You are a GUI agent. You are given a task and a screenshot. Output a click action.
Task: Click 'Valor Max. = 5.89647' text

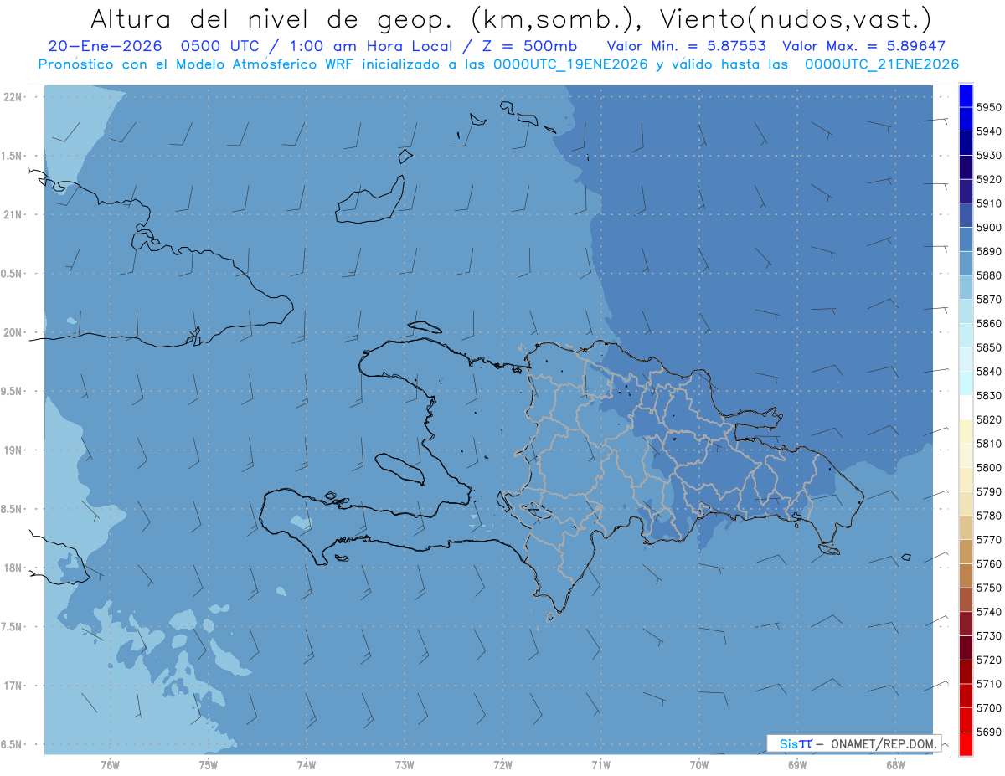864,46
